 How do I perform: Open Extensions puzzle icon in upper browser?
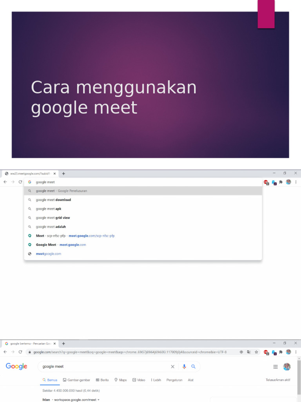coord(281,182)
